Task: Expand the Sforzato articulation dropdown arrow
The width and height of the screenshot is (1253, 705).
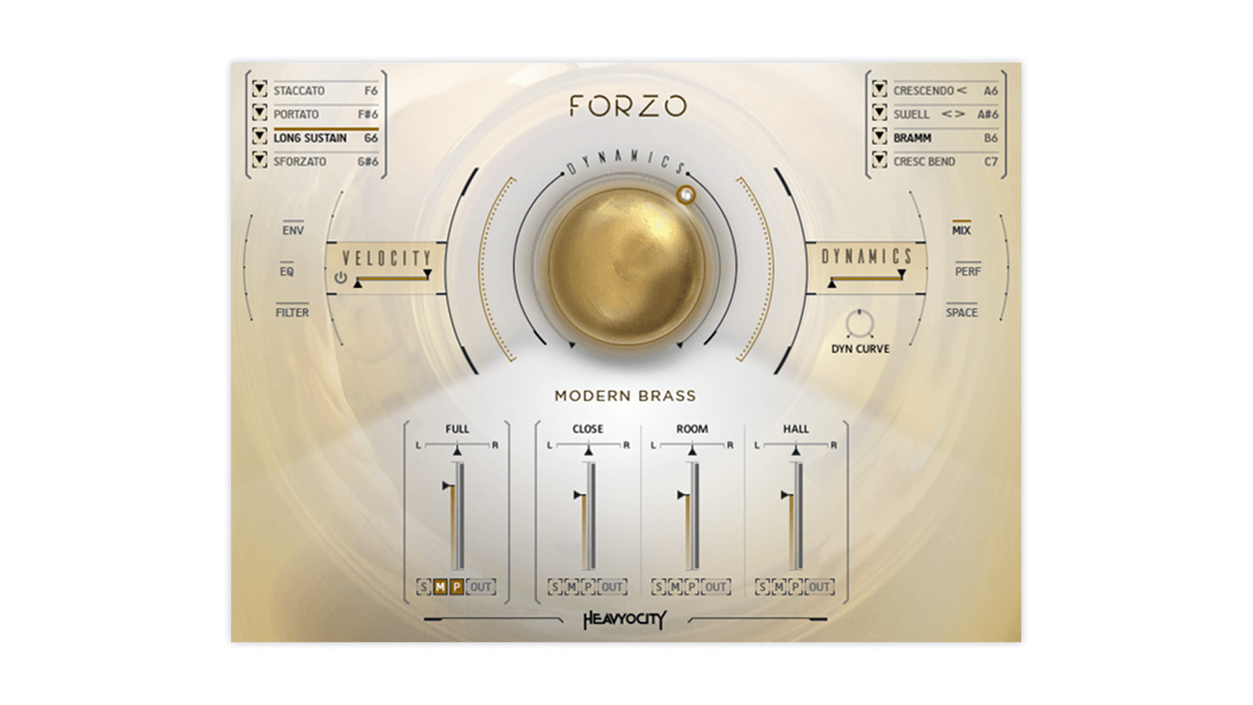Action: pos(260,160)
